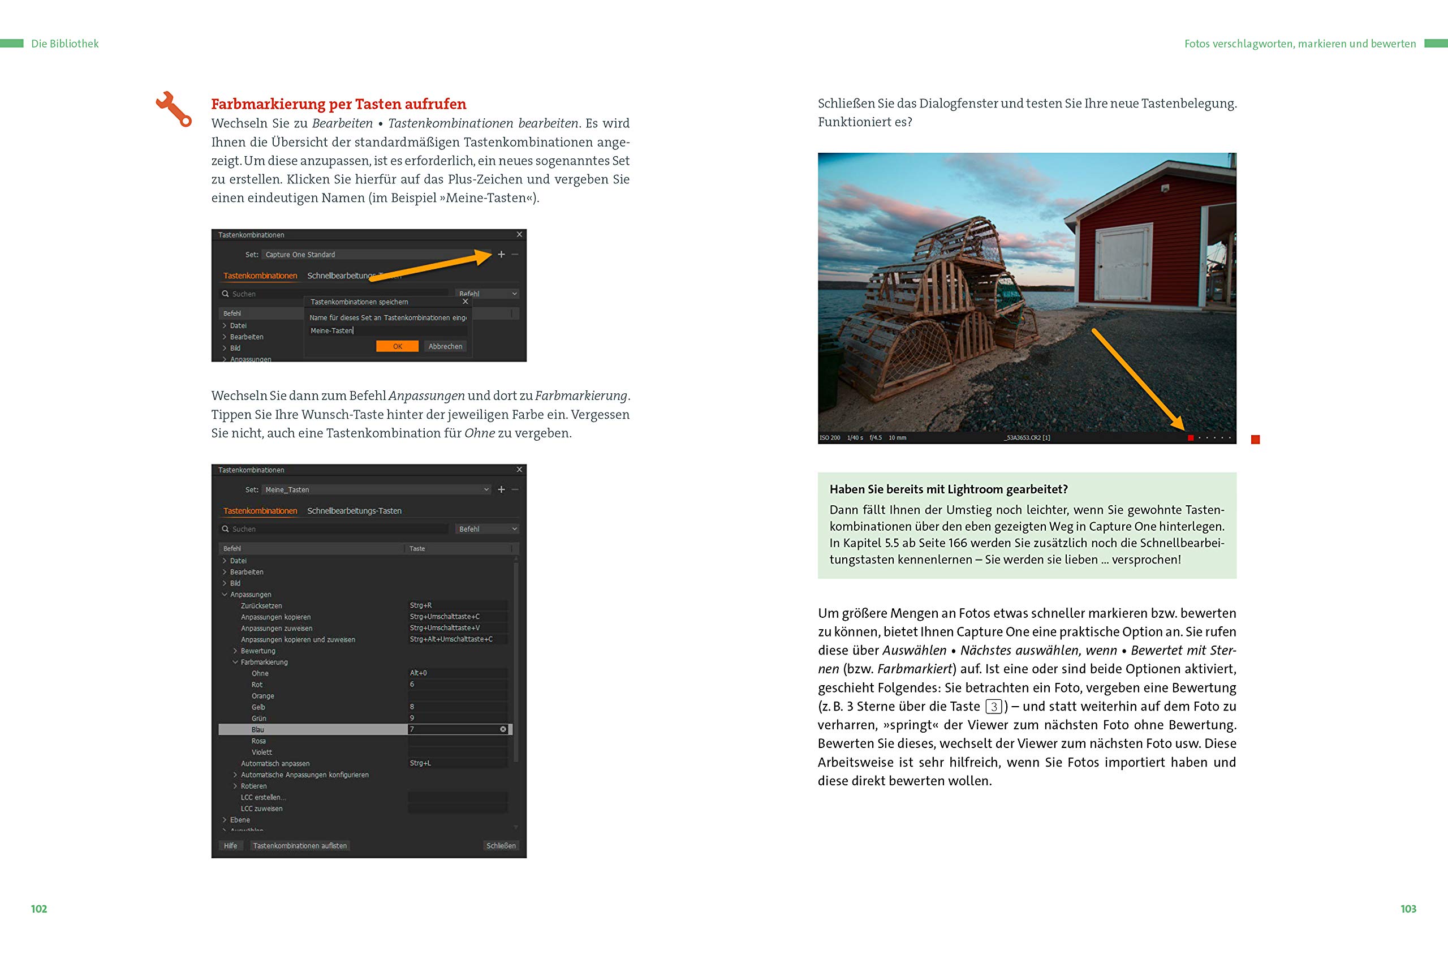1448x959 pixels.
Task: Expand the Ebene group
Action: 225,820
